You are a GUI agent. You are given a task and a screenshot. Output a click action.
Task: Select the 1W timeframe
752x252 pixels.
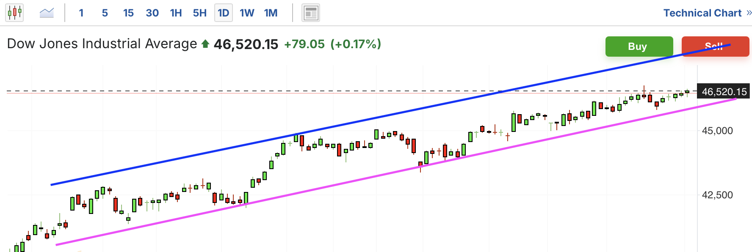247,13
